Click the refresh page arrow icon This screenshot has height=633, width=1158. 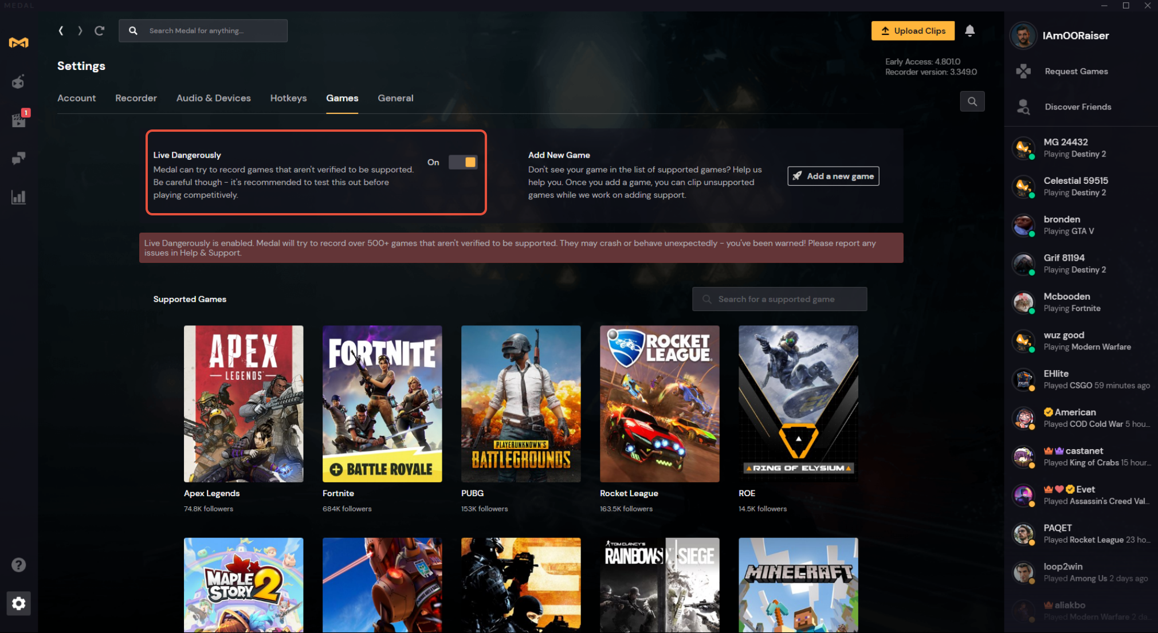pos(100,31)
